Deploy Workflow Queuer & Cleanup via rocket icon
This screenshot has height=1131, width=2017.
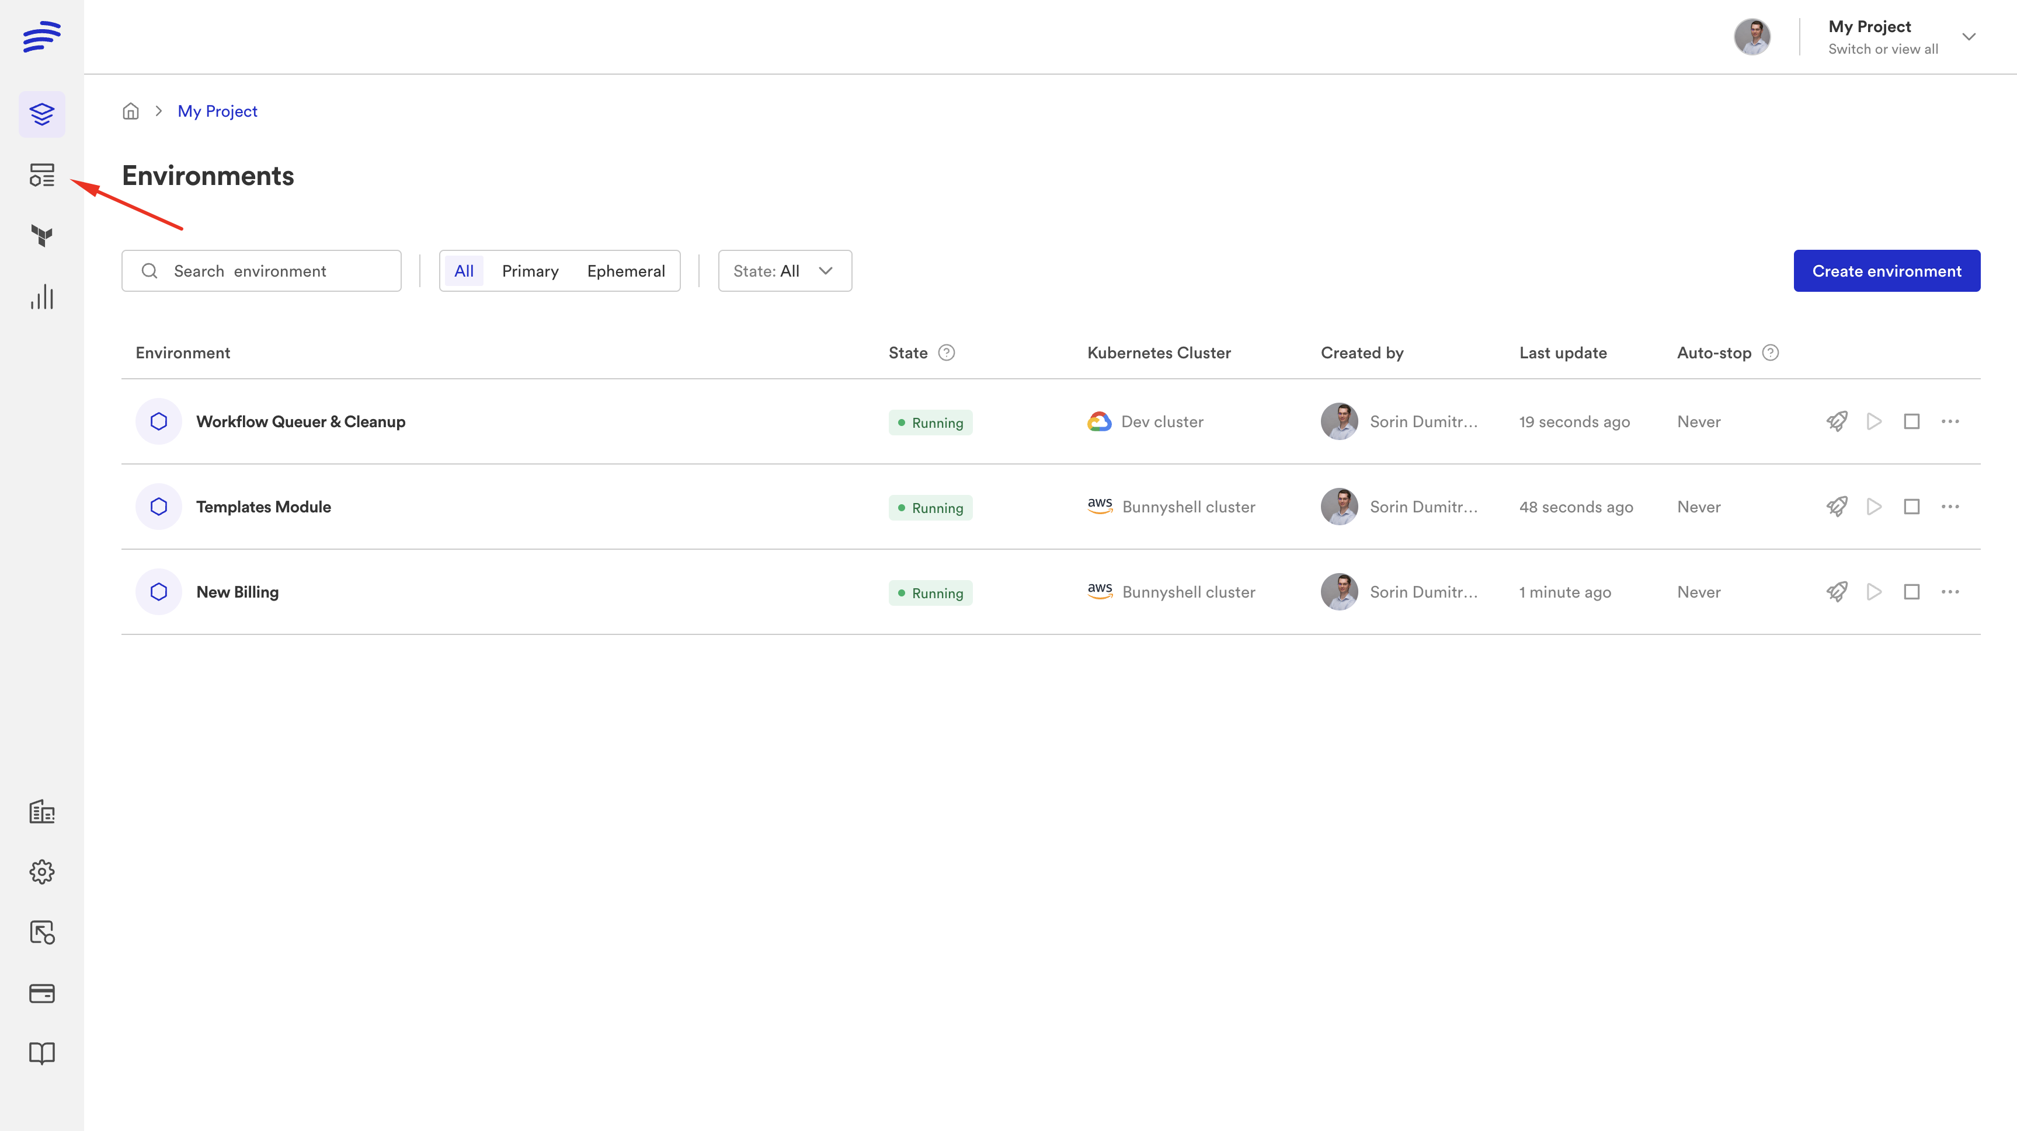(x=1836, y=421)
